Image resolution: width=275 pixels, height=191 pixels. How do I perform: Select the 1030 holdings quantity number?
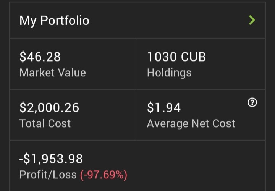(162, 57)
